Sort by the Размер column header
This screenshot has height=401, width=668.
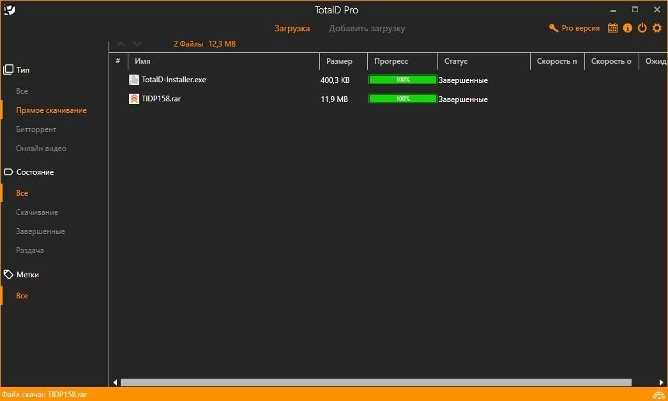click(x=339, y=61)
